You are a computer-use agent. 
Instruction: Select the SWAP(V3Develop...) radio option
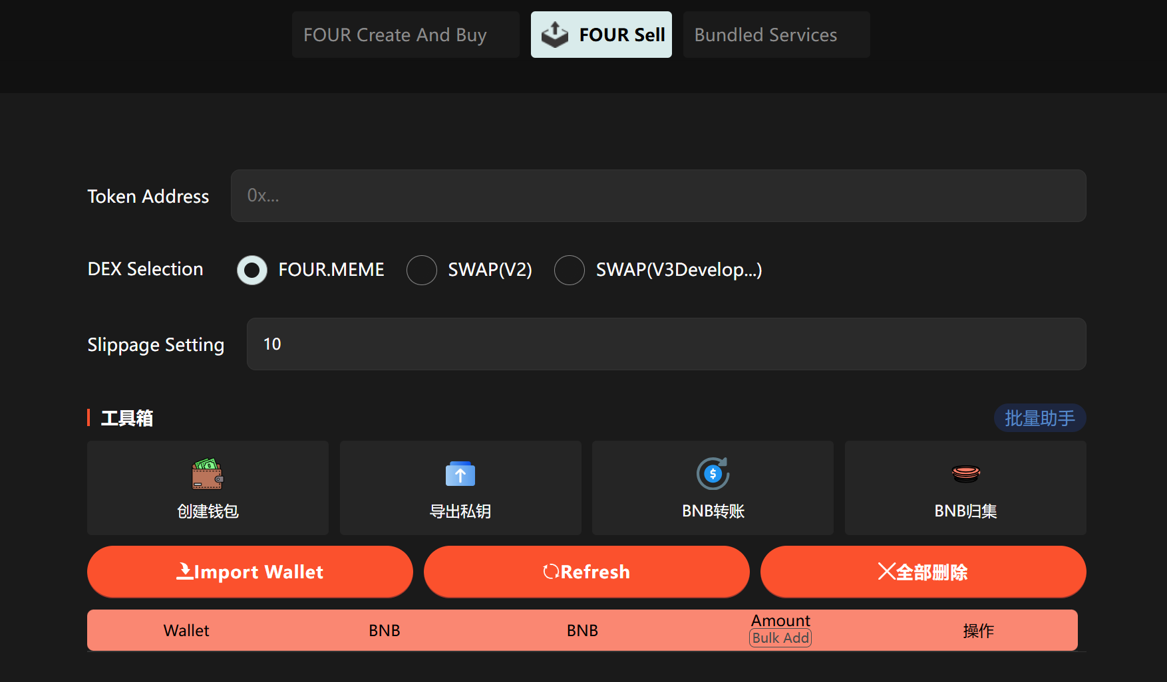click(570, 270)
